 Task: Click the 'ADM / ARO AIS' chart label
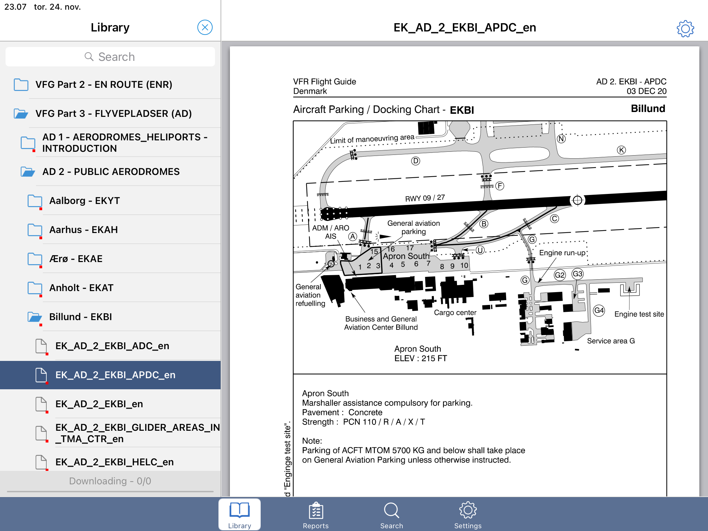(330, 232)
